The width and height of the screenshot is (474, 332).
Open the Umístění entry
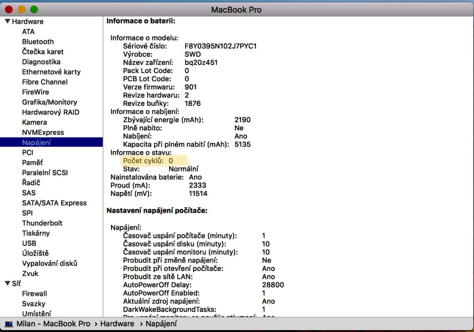click(37, 313)
